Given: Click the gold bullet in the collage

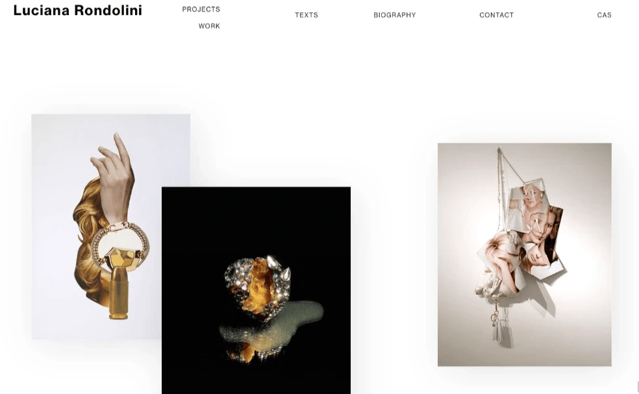Looking at the screenshot, I should 119,293.
